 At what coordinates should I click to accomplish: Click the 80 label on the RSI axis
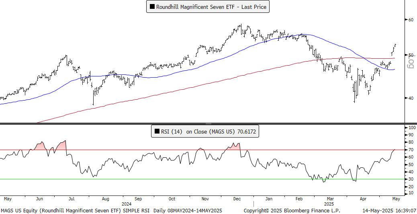[x=411, y=142]
